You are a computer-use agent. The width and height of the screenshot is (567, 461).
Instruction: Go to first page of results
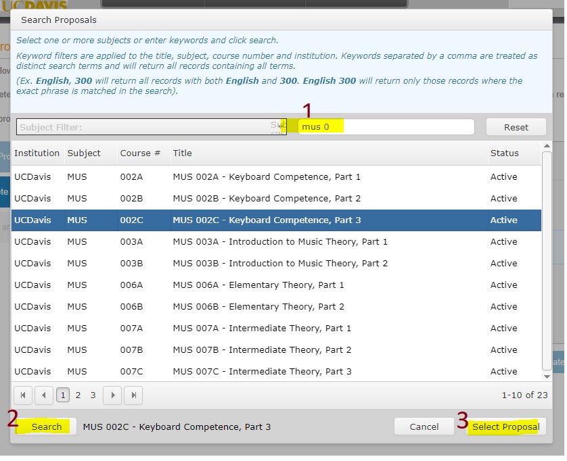click(x=23, y=397)
